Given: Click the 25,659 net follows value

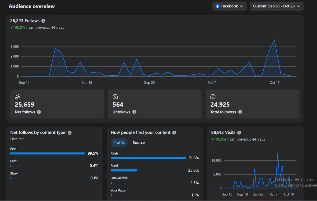Looking at the screenshot, I should [25, 105].
